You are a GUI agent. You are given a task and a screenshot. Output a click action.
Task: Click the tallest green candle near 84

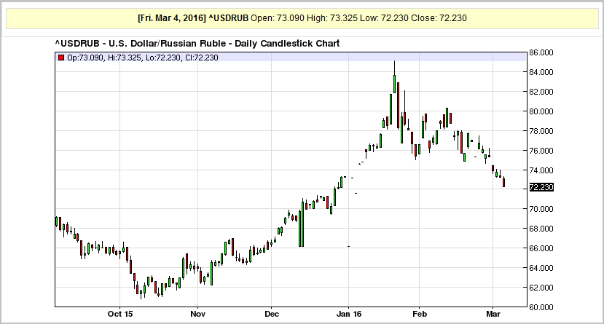[x=394, y=84]
